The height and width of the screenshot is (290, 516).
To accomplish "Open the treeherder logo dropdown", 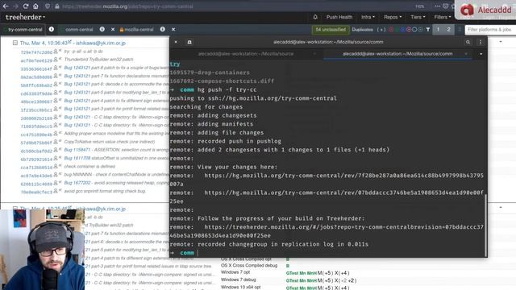I will [x=25, y=17].
